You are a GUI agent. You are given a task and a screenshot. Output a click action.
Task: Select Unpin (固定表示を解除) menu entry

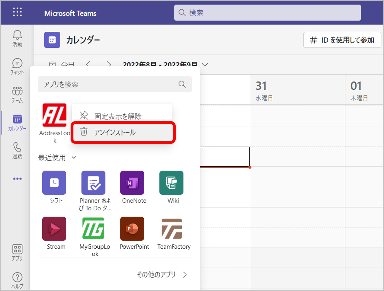(122, 116)
